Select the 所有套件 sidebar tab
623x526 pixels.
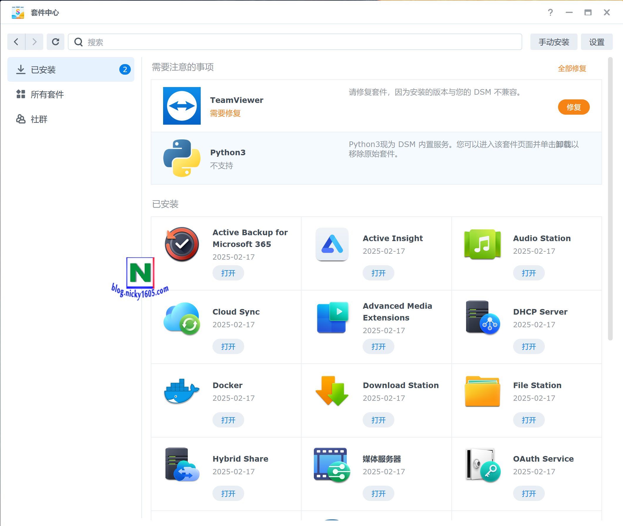click(71, 94)
